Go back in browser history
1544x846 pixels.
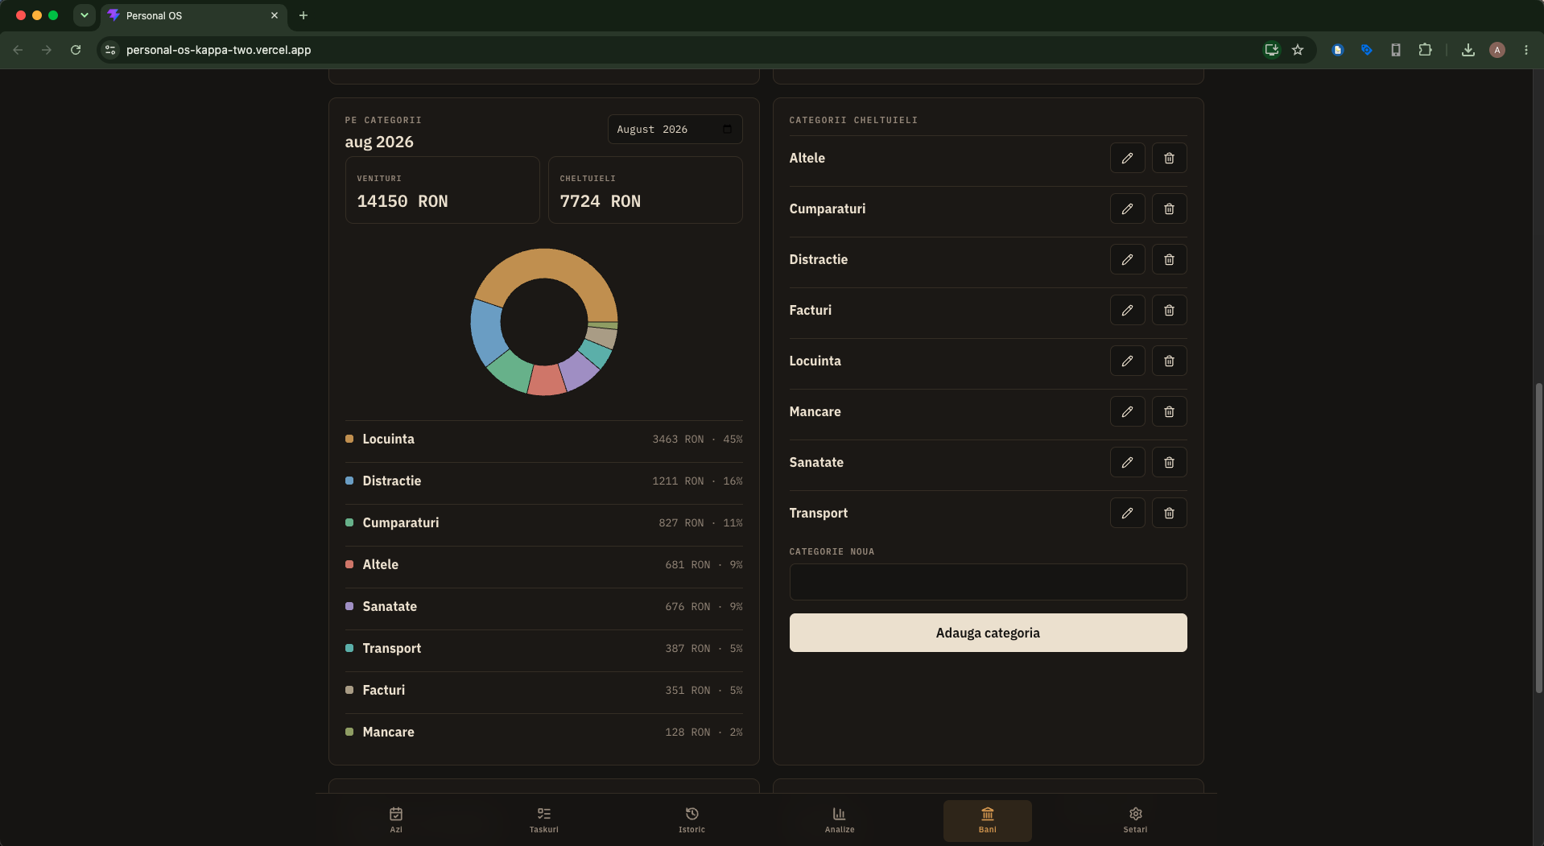click(18, 50)
